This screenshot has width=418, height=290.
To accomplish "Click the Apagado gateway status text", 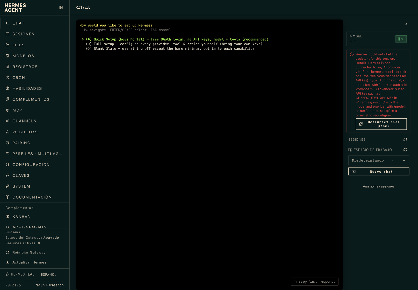I will coord(51,238).
